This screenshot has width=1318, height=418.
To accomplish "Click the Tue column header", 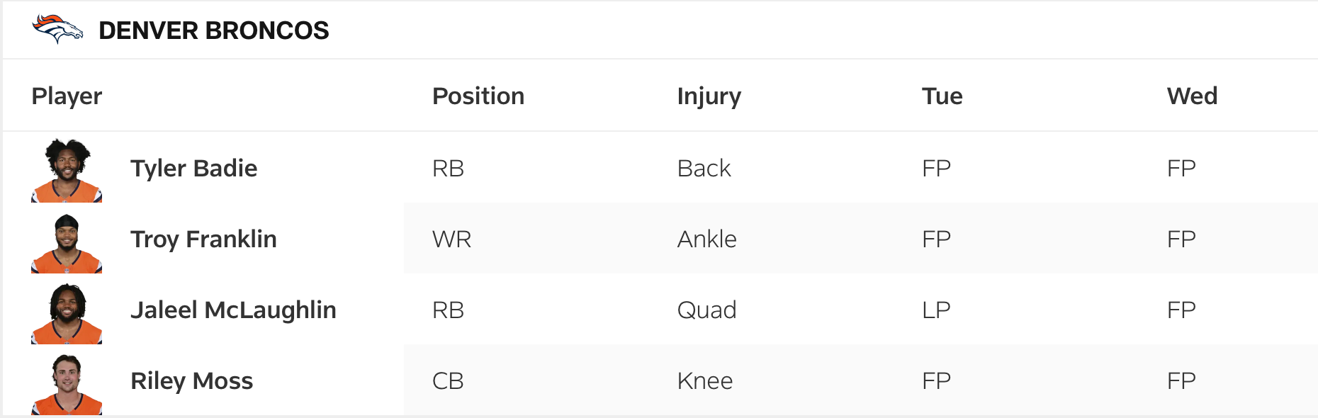I will pyautogui.click(x=942, y=96).
